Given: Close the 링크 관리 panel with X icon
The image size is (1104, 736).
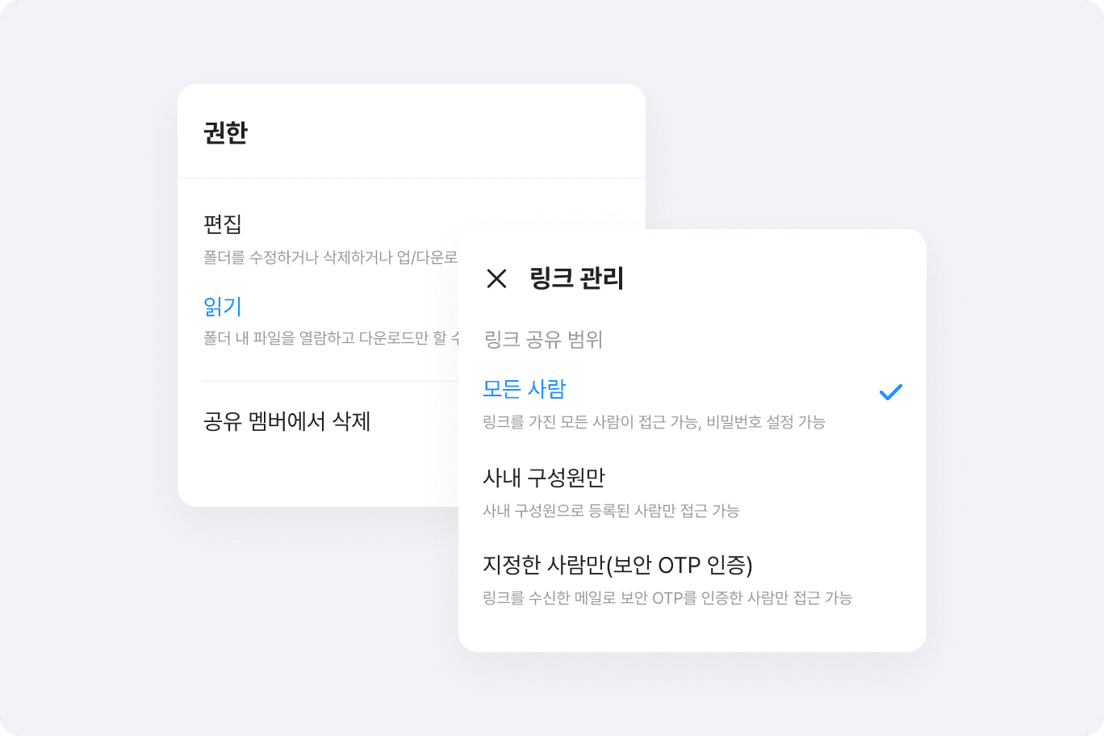Looking at the screenshot, I should click(x=496, y=278).
